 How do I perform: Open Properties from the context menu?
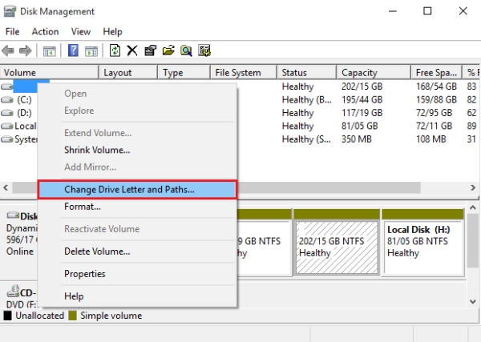click(x=85, y=274)
